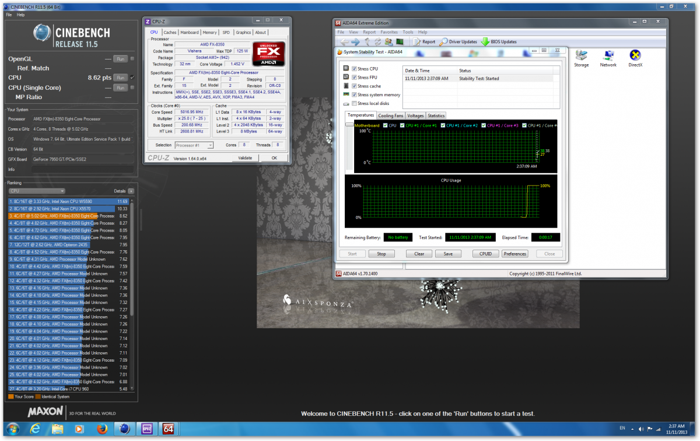
Task: Toggle the Stress CPU checkbox
Action: [354, 69]
